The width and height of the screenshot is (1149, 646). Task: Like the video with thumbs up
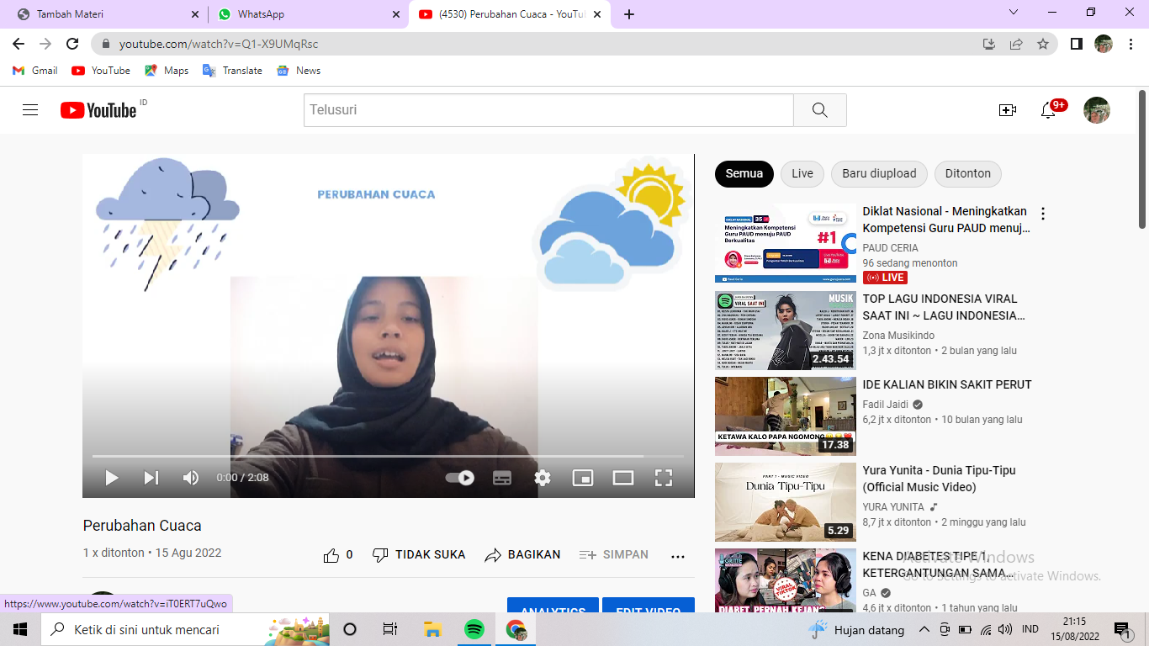point(331,555)
